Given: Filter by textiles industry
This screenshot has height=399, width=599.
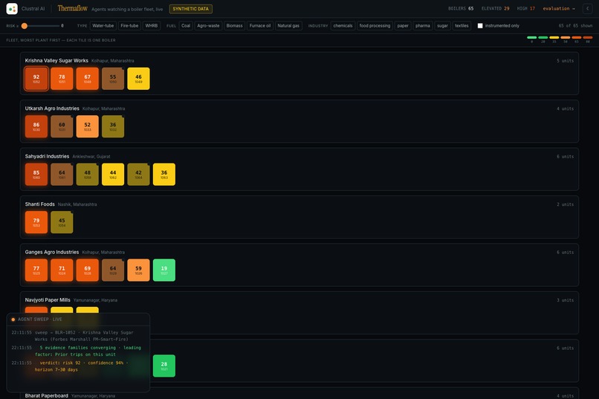Looking at the screenshot, I should pyautogui.click(x=462, y=25).
